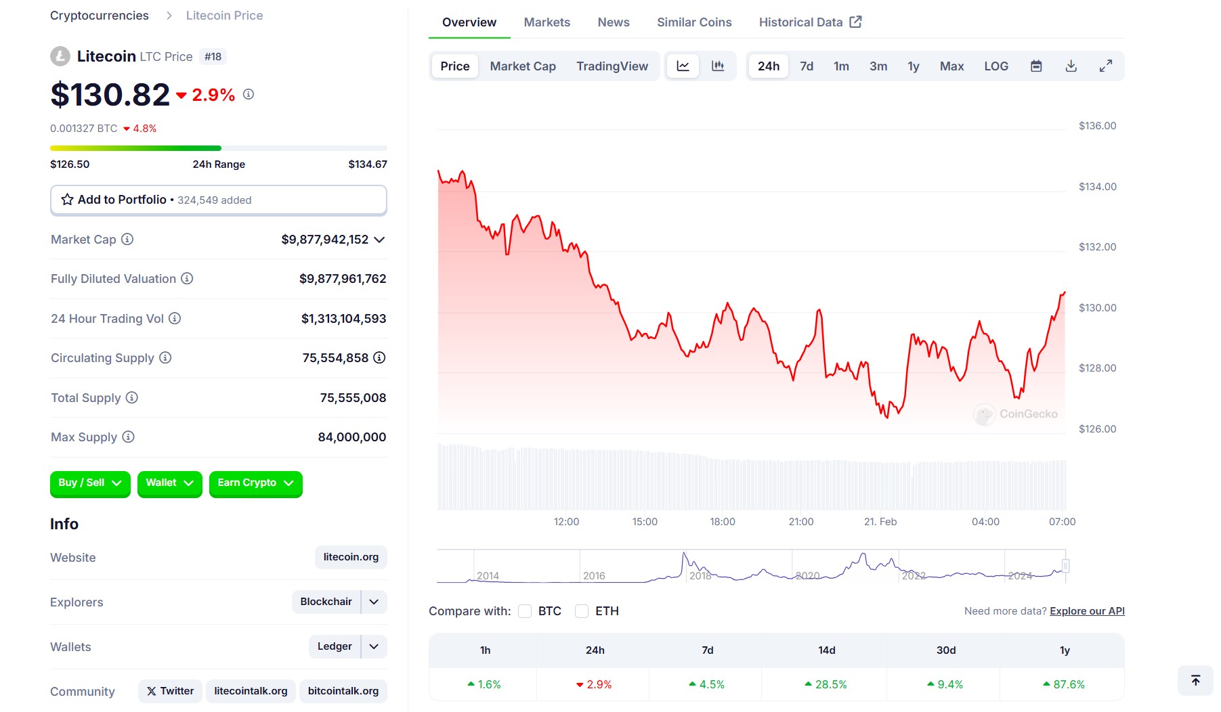
Task: Open the Historical Data tab
Action: (810, 22)
